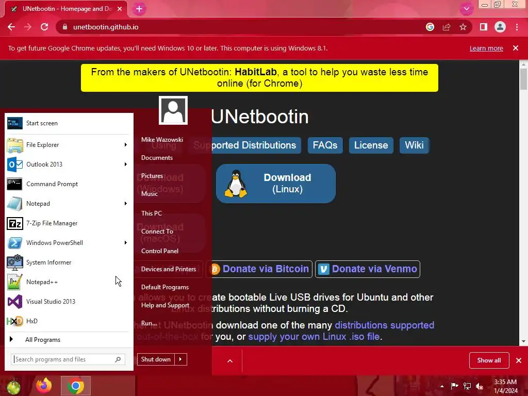Screen dimensions: 528x396
Task: Open the Wiki page button
Action: coord(414,145)
